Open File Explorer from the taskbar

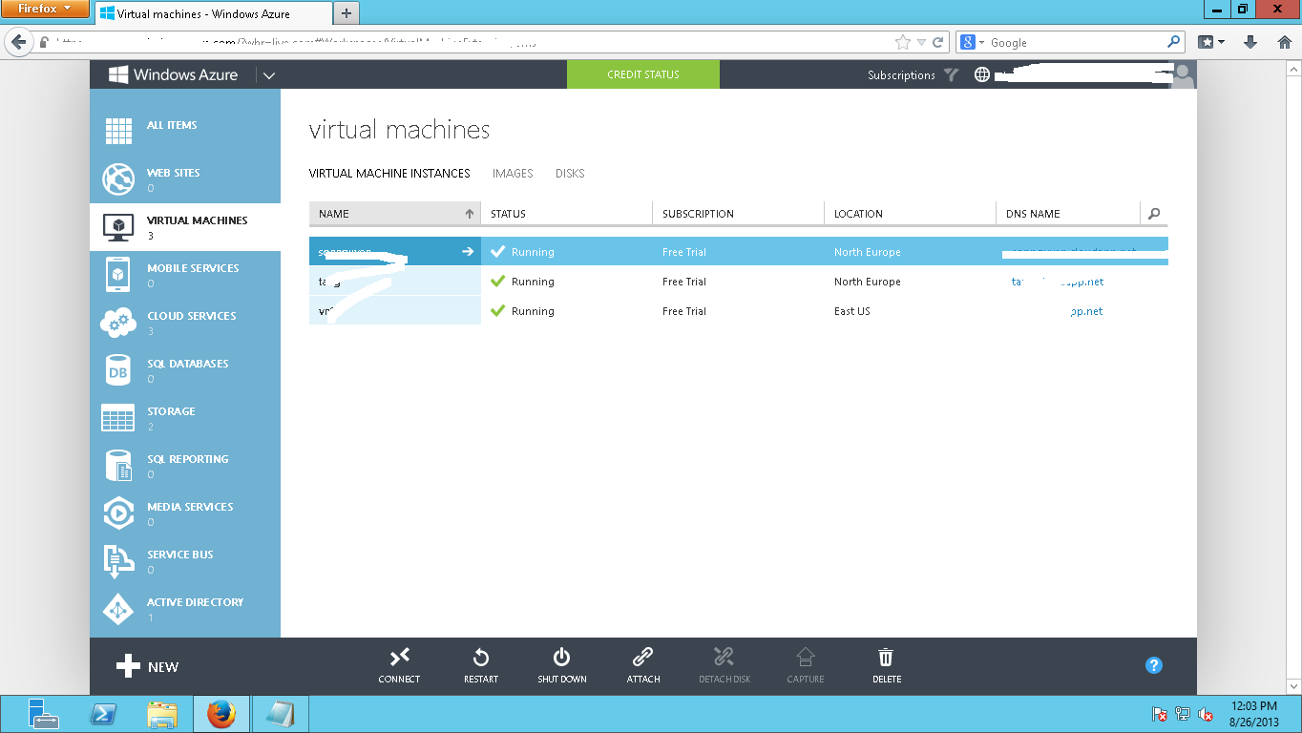click(162, 714)
